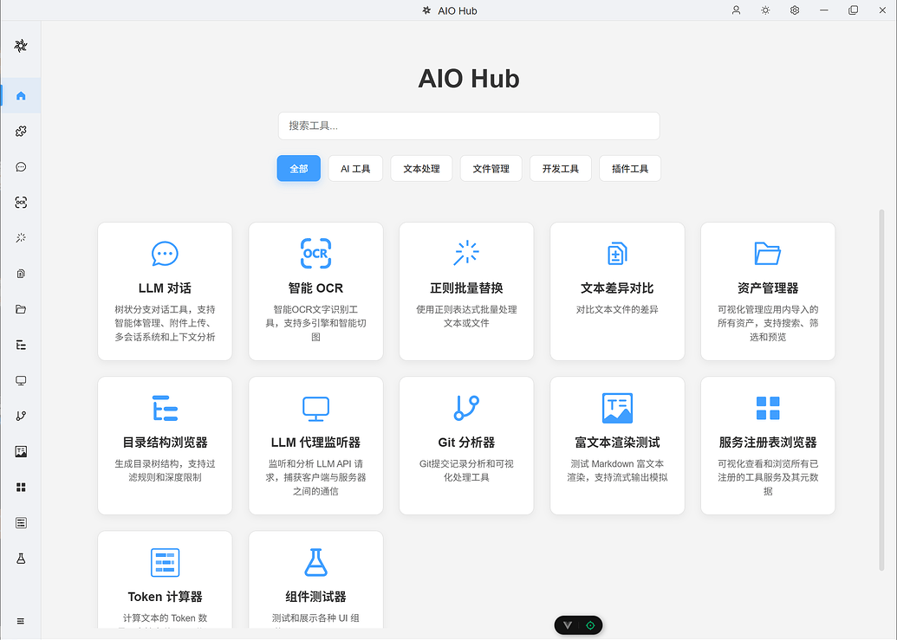Click the sidebar collapse menu icon
Viewport: 897px width, 640px height.
click(x=21, y=621)
